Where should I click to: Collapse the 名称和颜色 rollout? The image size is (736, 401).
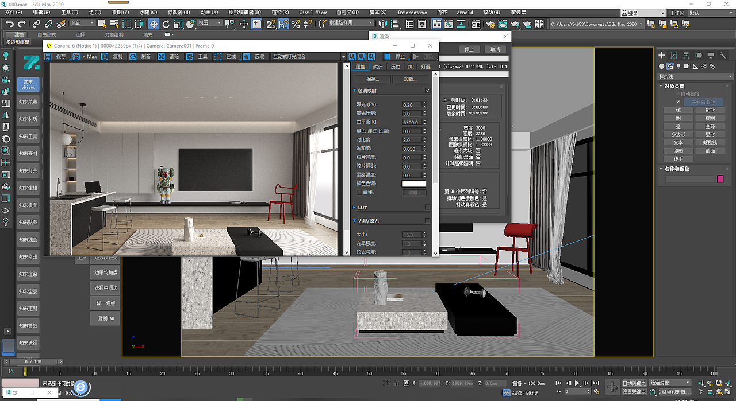click(x=661, y=169)
